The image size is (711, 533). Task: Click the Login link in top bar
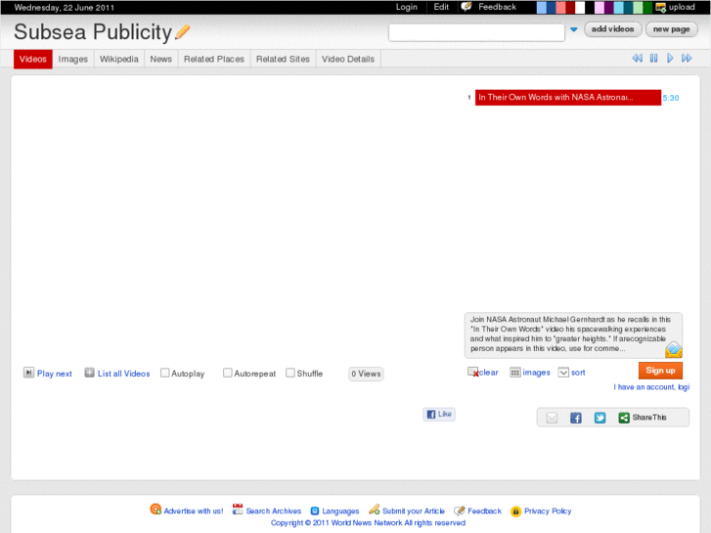406,7
